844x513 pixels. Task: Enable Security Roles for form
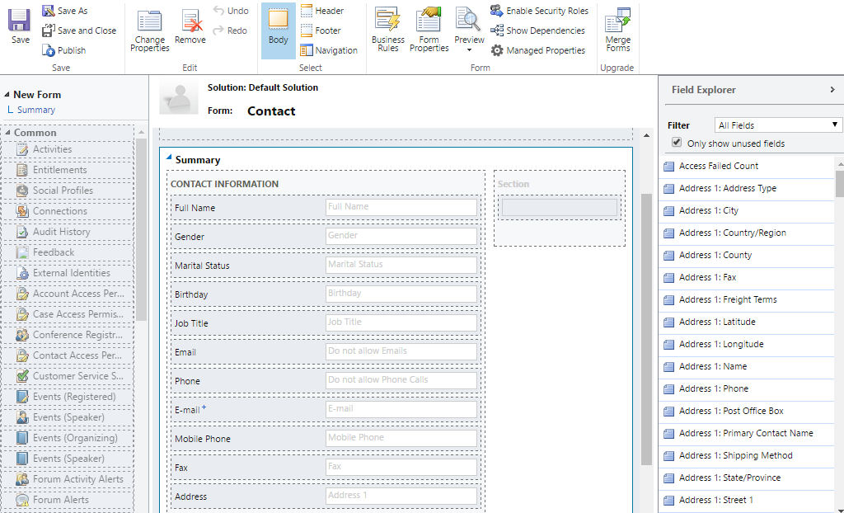point(539,11)
